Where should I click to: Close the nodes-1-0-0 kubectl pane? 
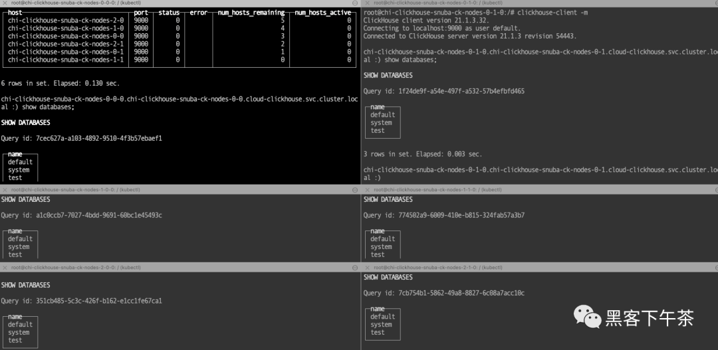5,189
